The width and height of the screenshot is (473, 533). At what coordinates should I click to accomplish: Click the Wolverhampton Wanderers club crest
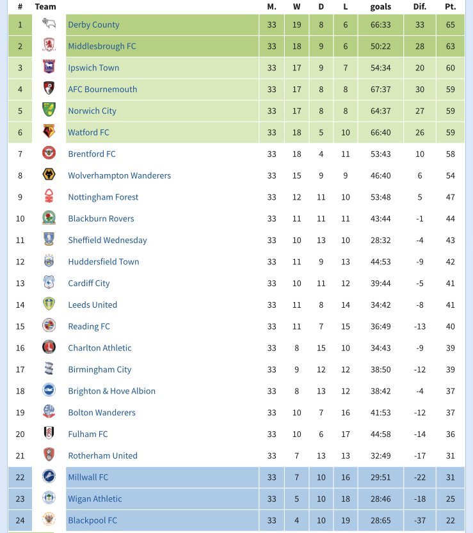point(49,175)
